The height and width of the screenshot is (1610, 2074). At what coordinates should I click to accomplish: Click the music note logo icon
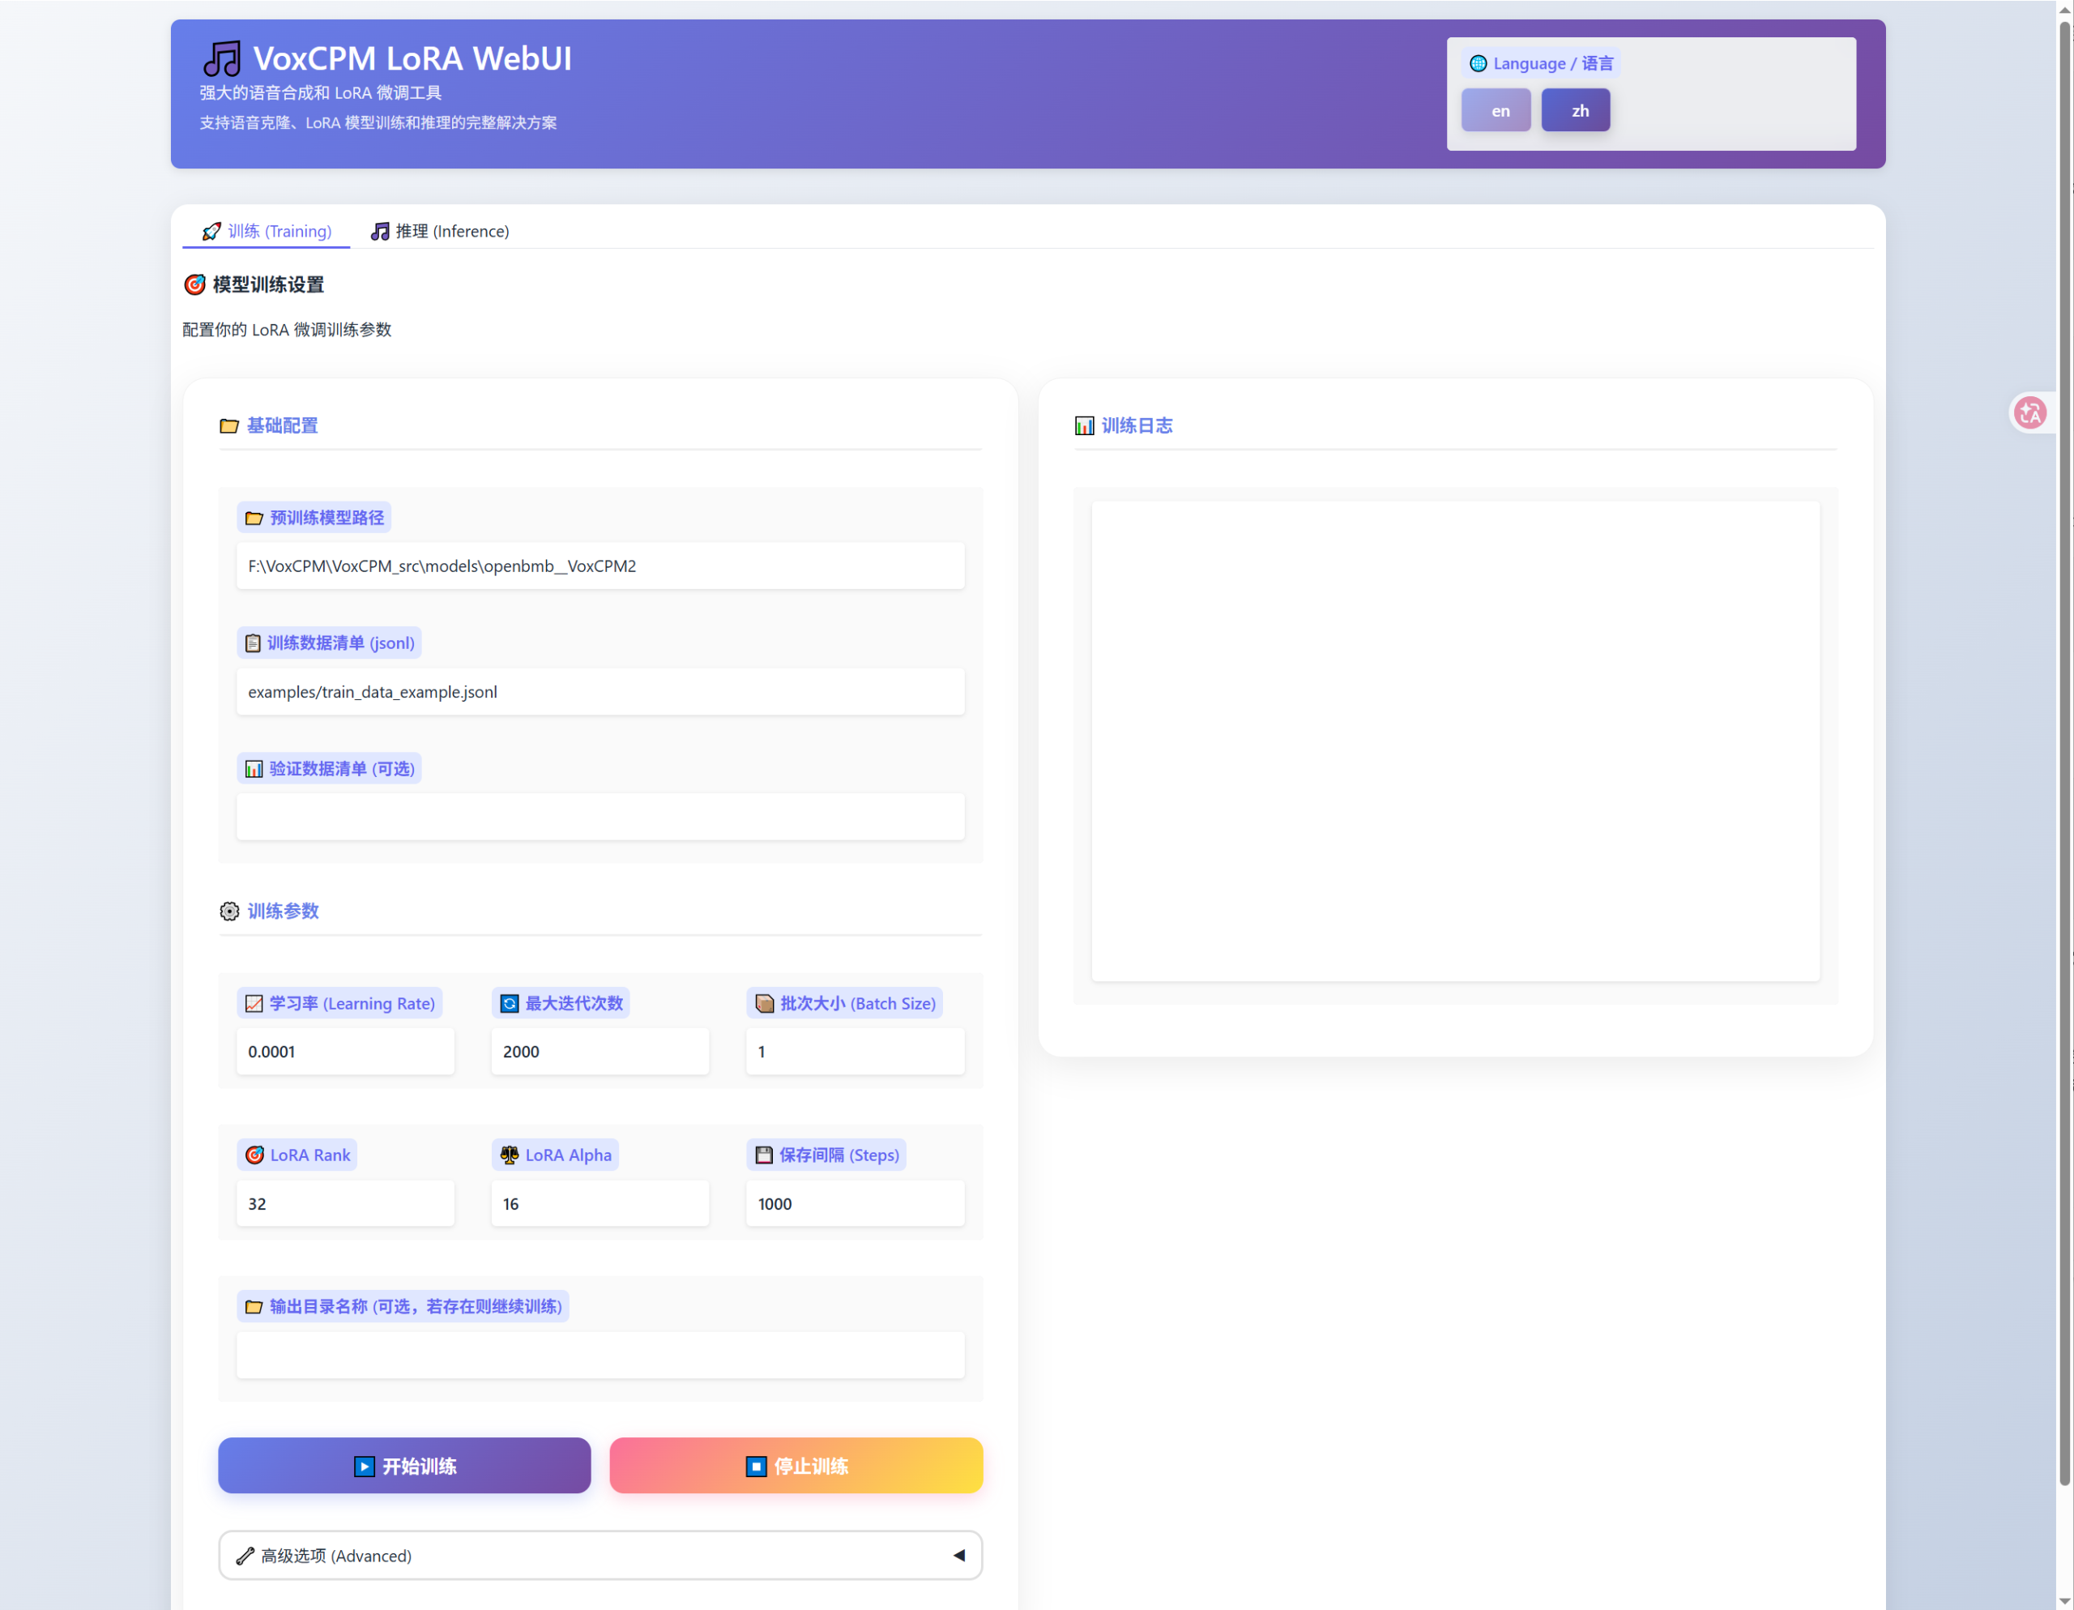point(222,59)
